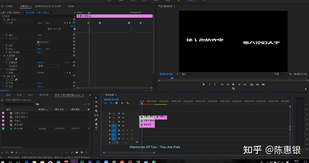Viewport: 309px width, 163px height.
Task: Switch to the History tab
Action: tap(44, 95)
